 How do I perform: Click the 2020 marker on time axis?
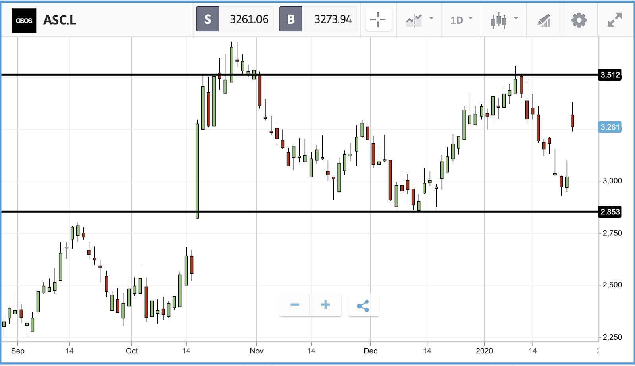coord(484,351)
